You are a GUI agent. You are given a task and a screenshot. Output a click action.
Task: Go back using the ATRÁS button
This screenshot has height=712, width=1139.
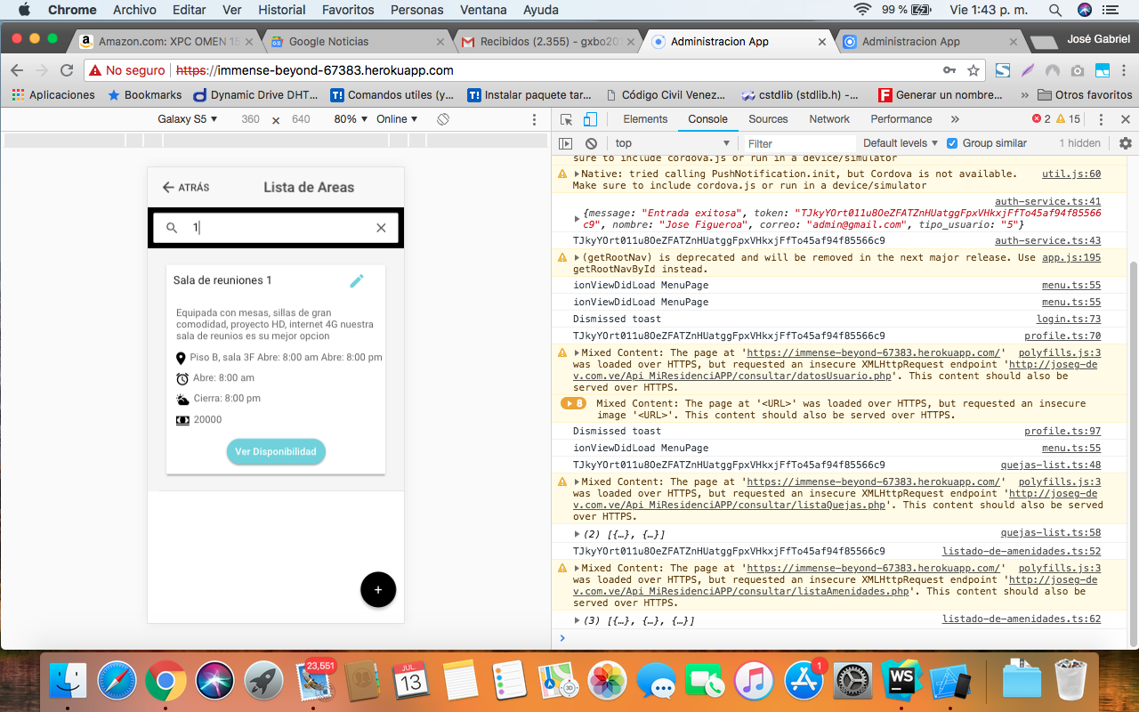[x=186, y=188]
